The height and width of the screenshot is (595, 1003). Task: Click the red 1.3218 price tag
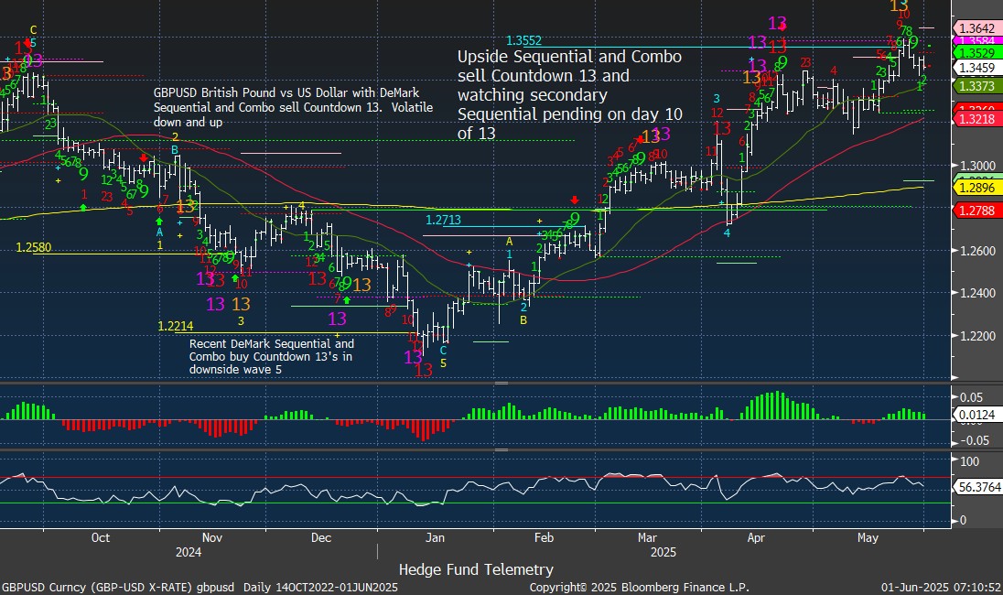tap(977, 119)
